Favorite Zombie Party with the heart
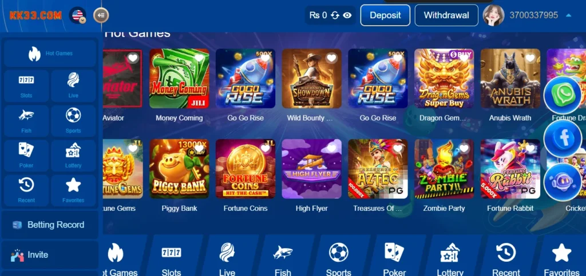Viewport: 586px width, 276px height. (464, 149)
